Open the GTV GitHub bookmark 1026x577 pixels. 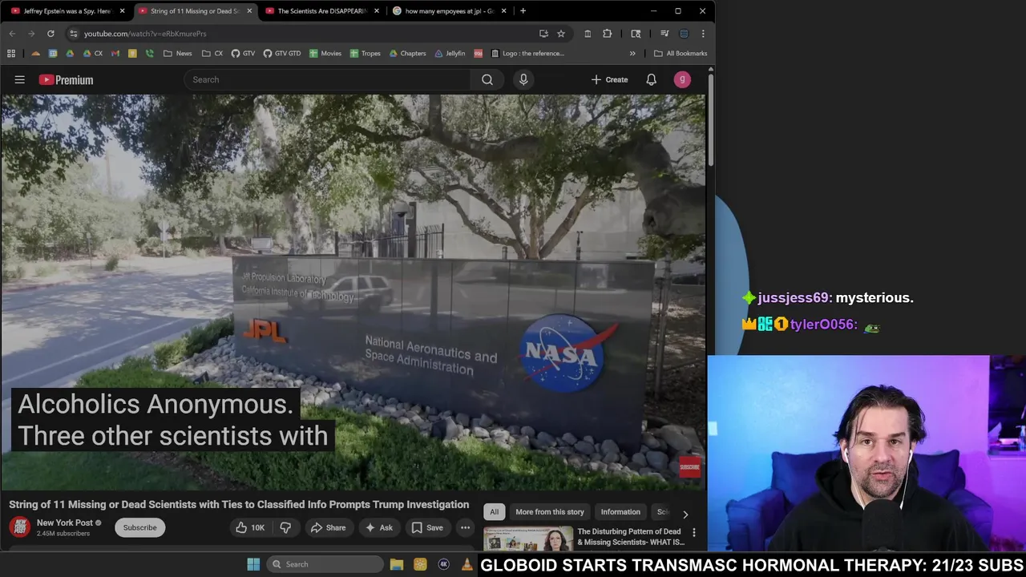pos(243,54)
